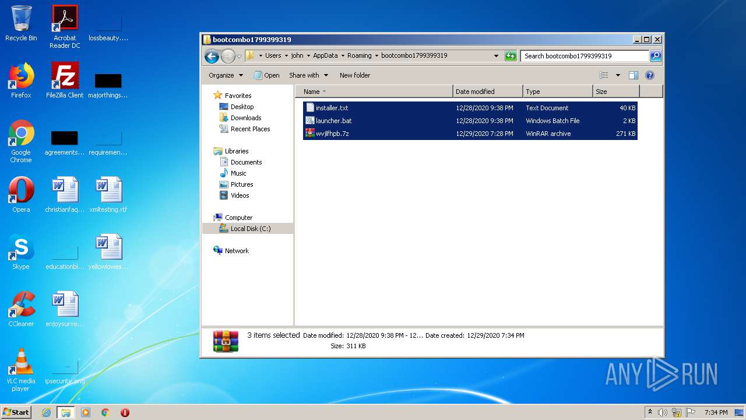Toggle the preview pane button
The height and width of the screenshot is (420, 746).
point(634,75)
